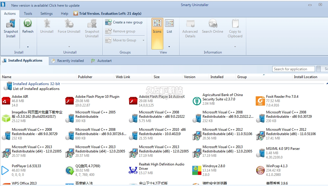The image size is (328, 186).
Task: Select Visual C++ 2010 x86 Redistributable icon
Action: [x=133, y=136]
